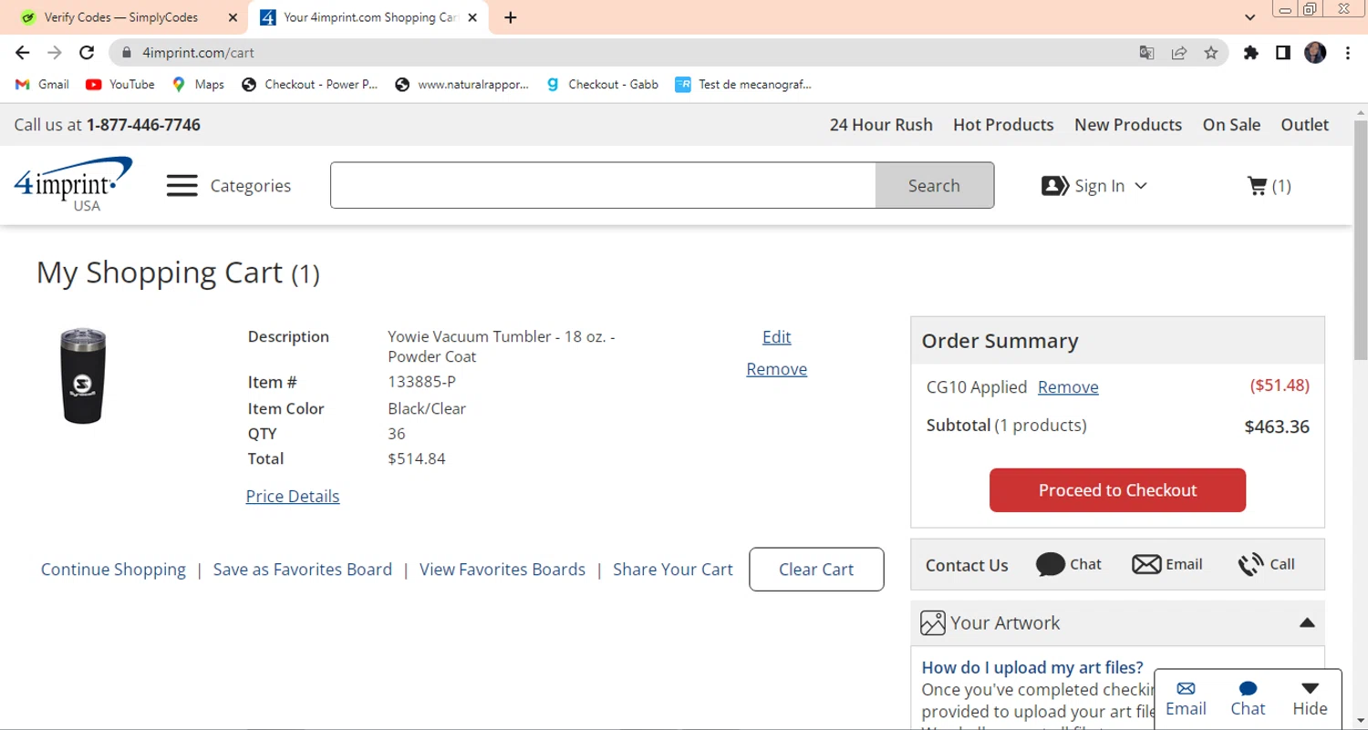Viewport: 1368px width, 730px height.
Task: Open the tab search chevron in title bar
Action: coord(1250,17)
